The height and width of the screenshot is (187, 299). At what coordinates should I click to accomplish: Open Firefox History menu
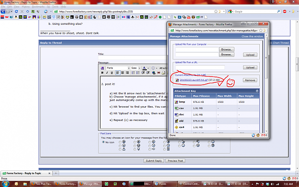click(25, 7)
